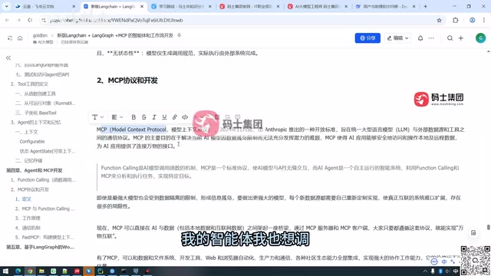This screenshot has height=276, width=491.
Task: Switch to 码士集团官网 browser tab
Action: tap(249, 6)
